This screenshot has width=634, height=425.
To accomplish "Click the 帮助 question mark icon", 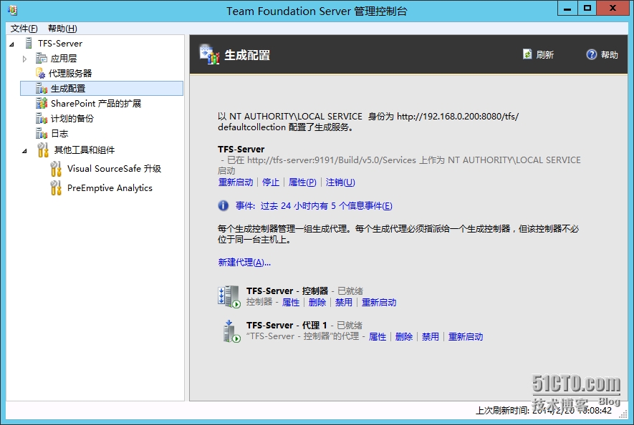I will click(x=591, y=54).
